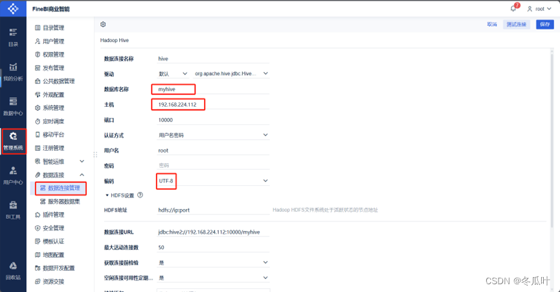This screenshot has height=292, width=560.
Task: Open the org.apache.hive.jdbc driver dropdown
Action: click(x=231, y=74)
